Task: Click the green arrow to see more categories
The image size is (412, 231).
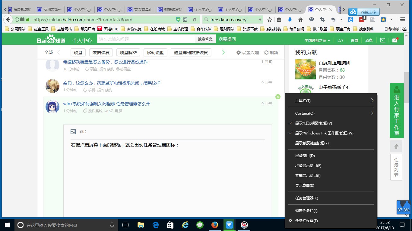Action: [x=223, y=52]
